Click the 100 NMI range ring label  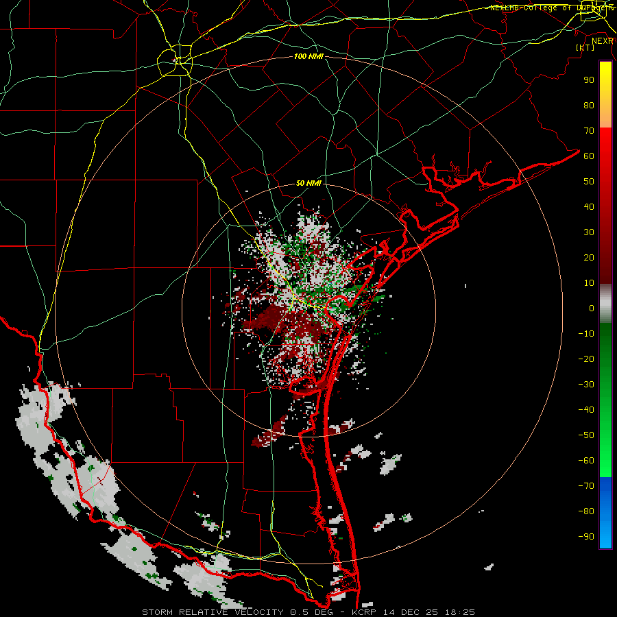[308, 56]
